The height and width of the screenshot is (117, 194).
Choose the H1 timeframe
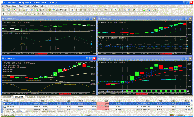pos(89,10)
